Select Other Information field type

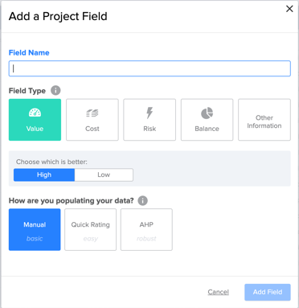coord(264,120)
